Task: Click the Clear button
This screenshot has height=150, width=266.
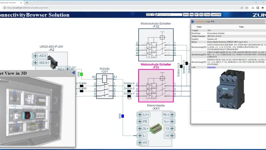Action: click(207, 15)
